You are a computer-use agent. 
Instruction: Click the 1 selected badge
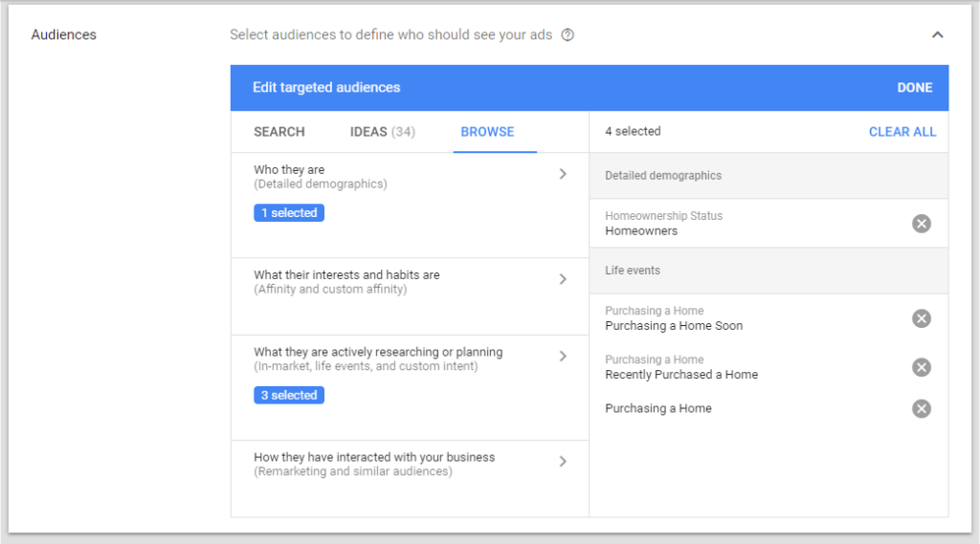click(289, 213)
